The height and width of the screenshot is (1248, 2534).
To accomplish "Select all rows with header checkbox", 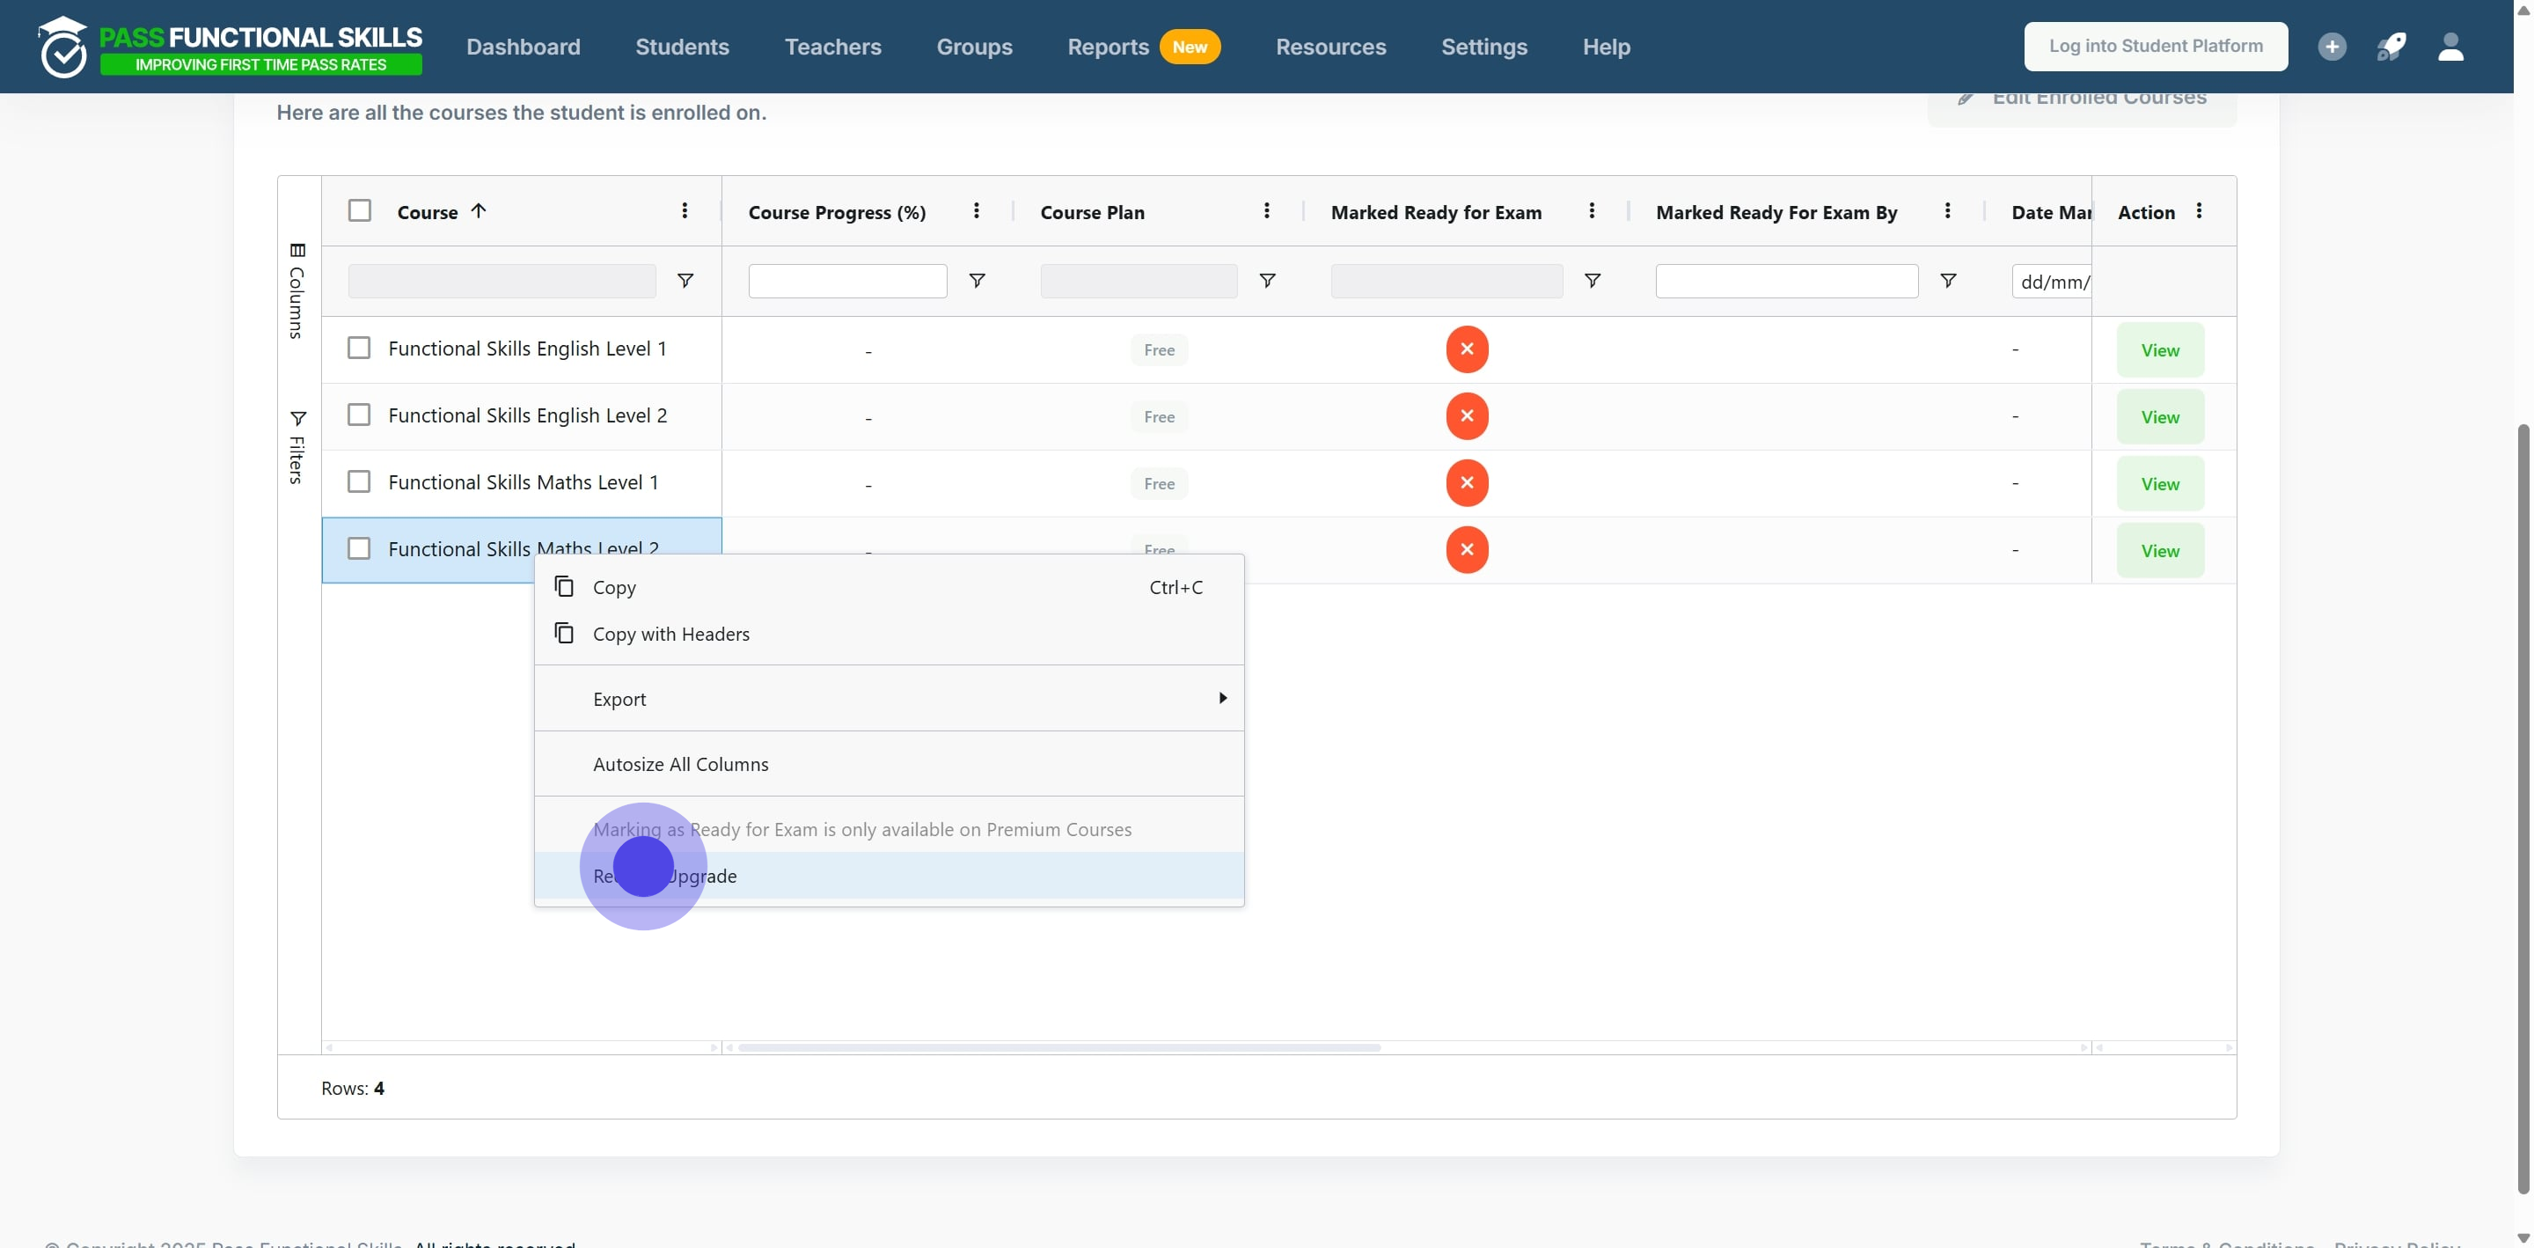I will 360,210.
